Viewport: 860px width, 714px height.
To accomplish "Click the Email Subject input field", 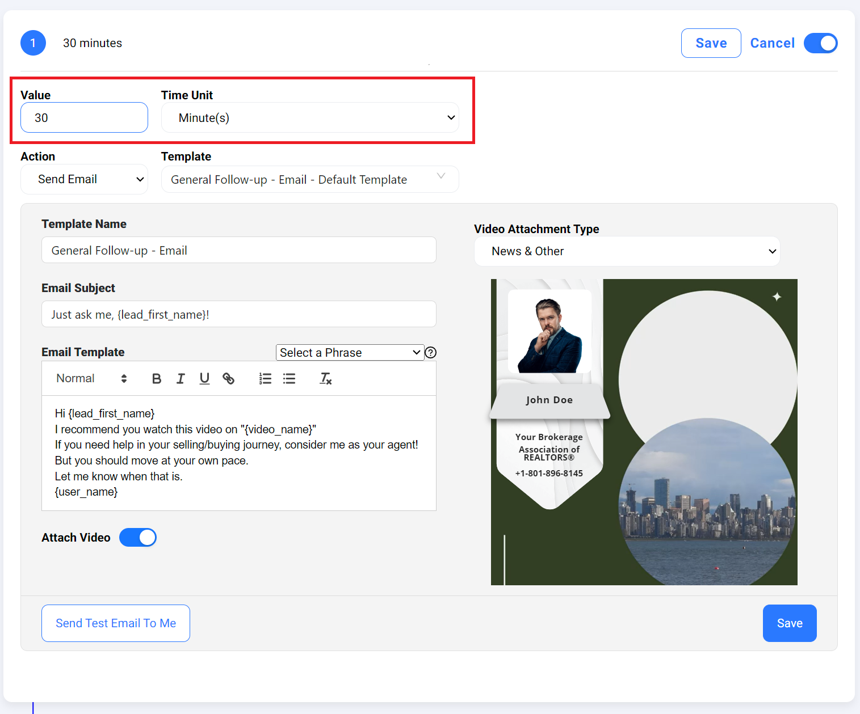I will coord(238,314).
